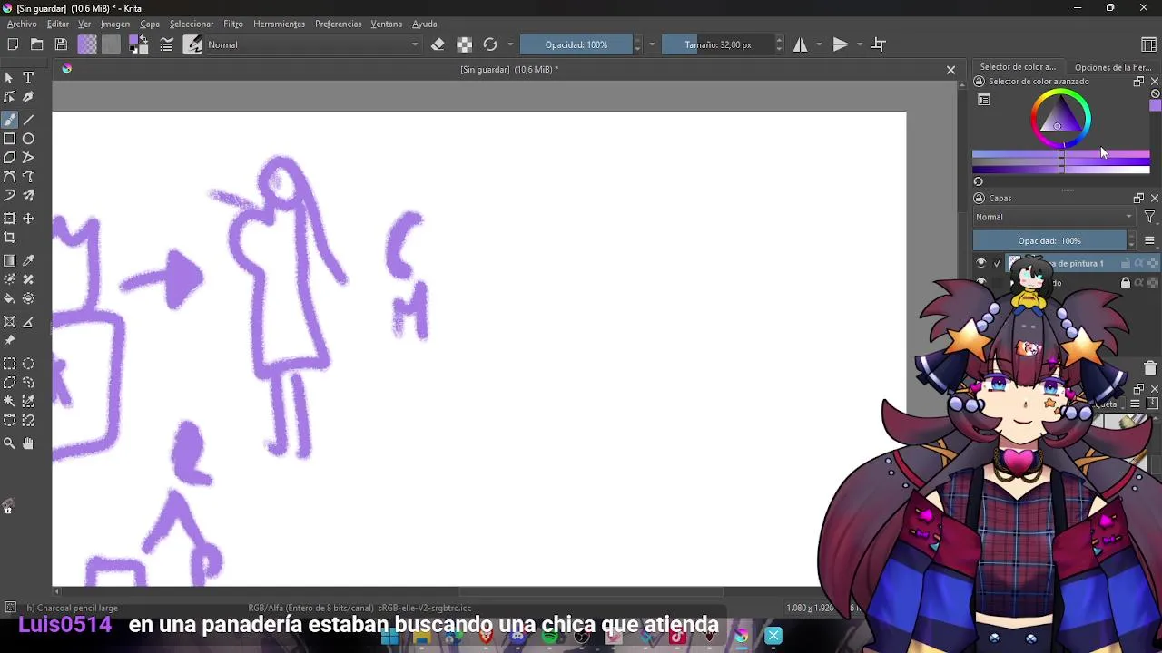Screen dimensions: 1162x653
Task: Select the Calligraphy tool
Action: coord(28,97)
